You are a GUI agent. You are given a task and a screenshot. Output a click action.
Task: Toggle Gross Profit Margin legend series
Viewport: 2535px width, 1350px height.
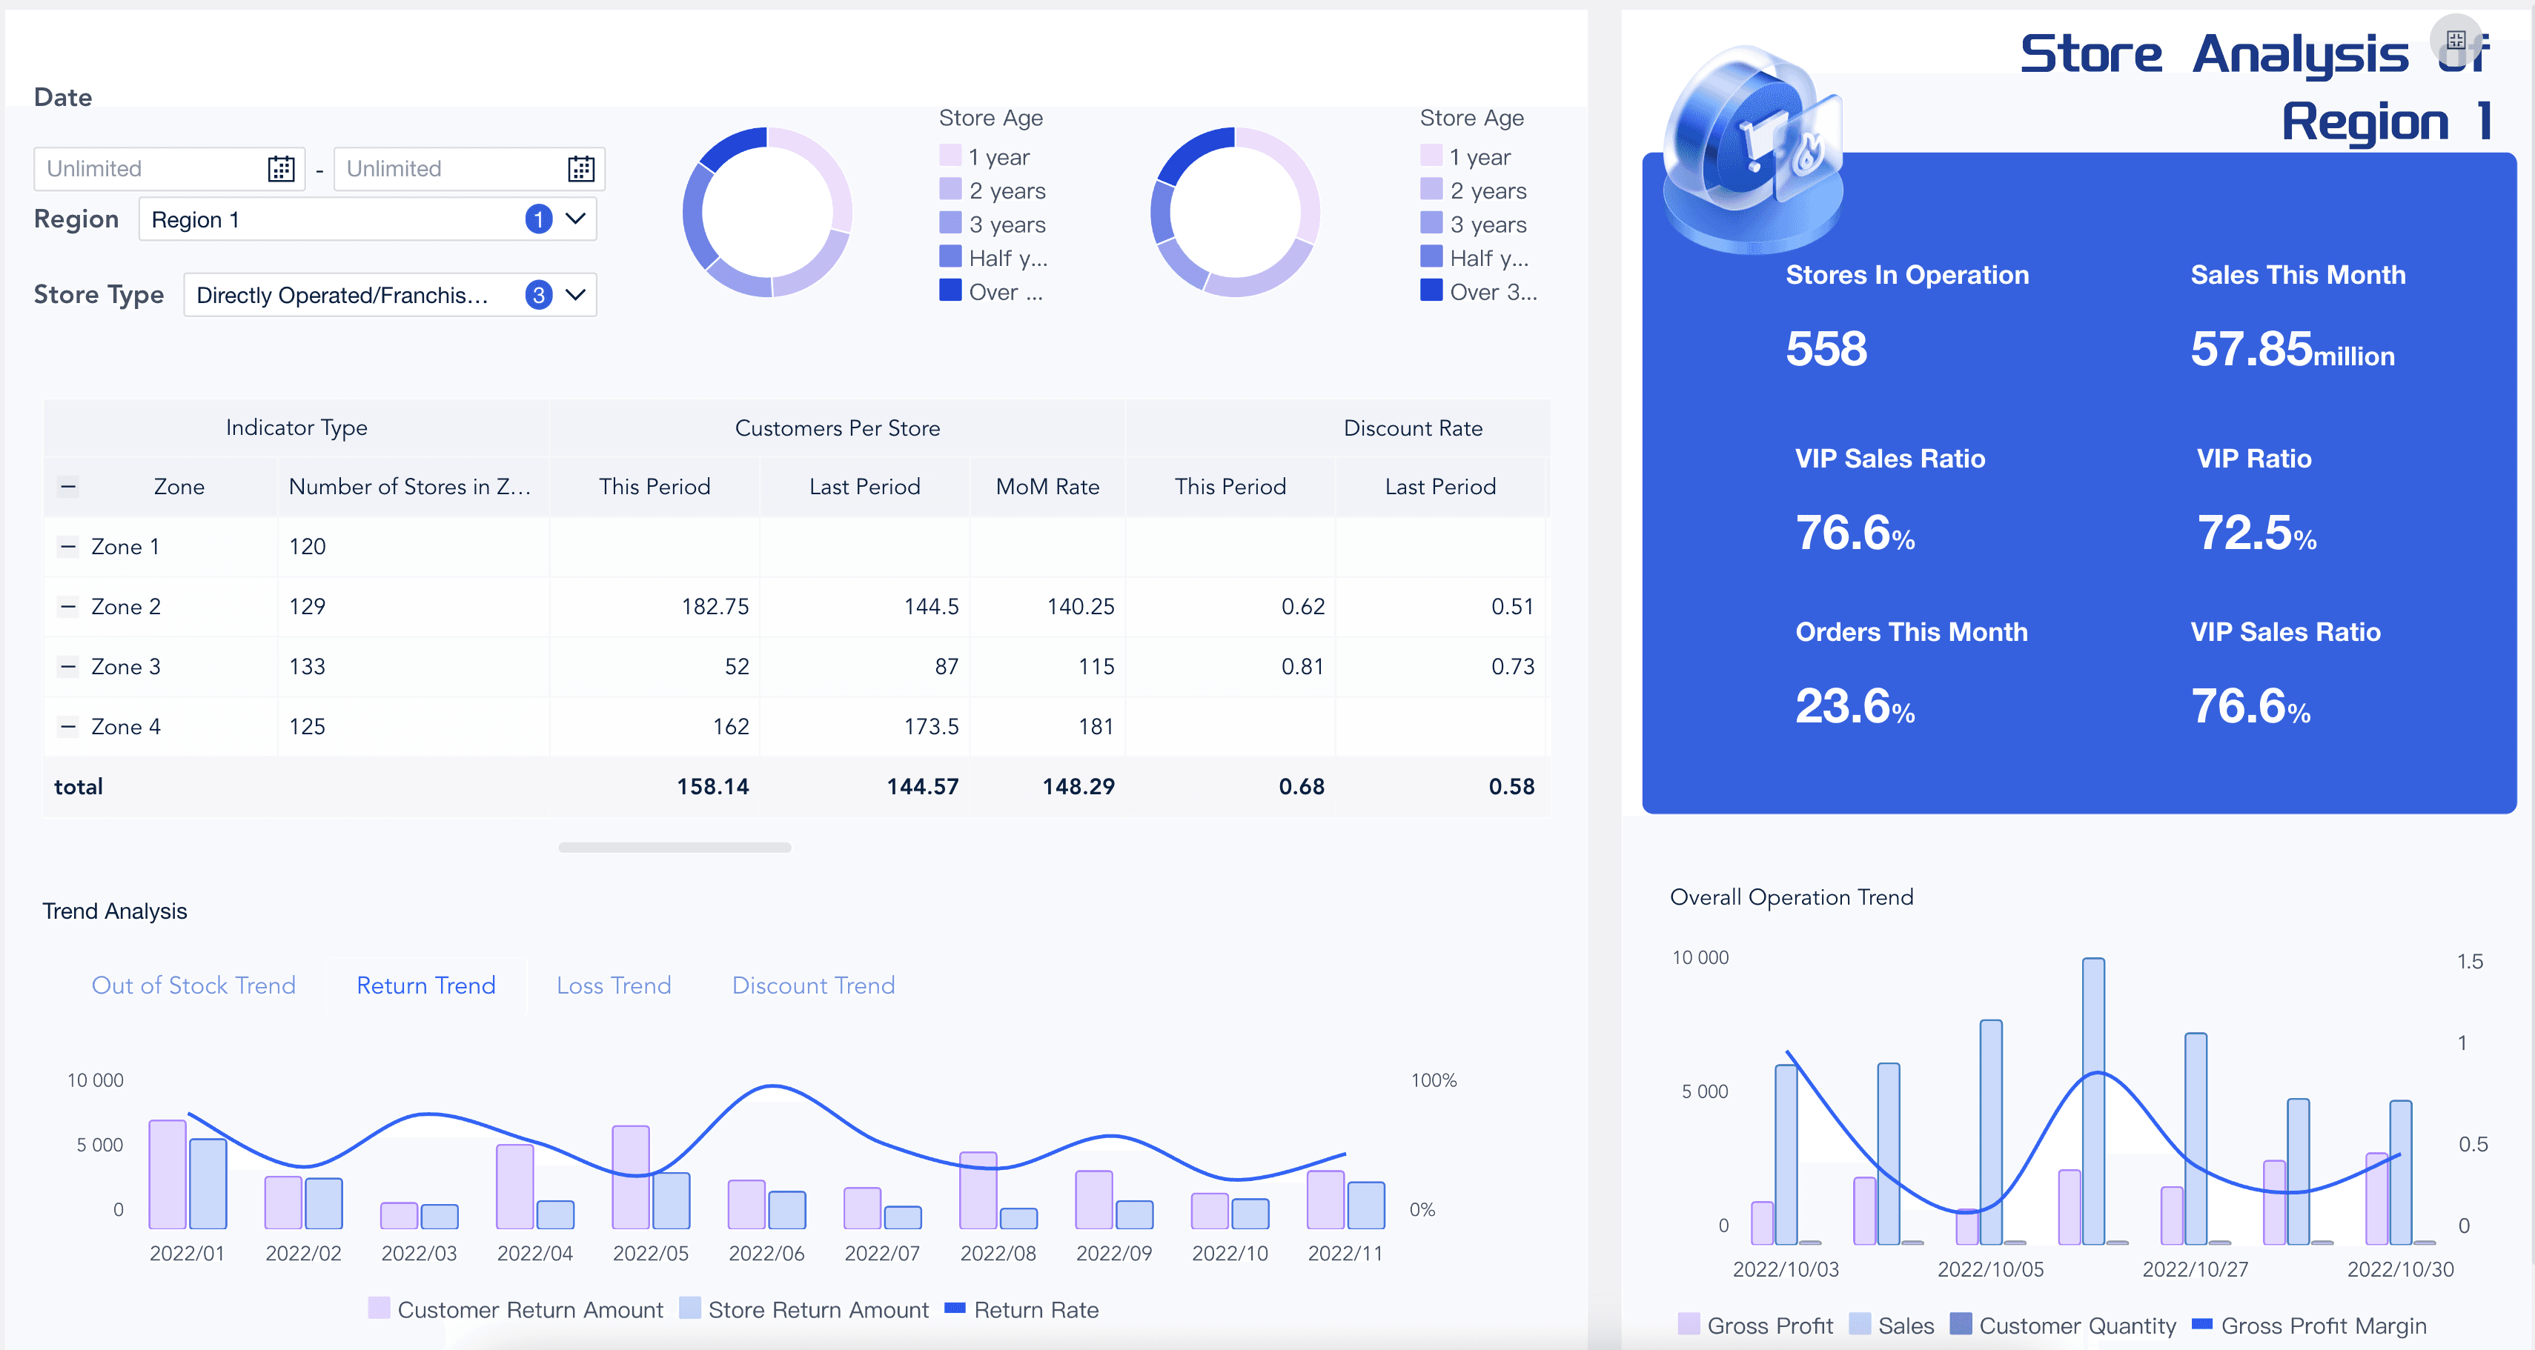[x=2310, y=1324]
